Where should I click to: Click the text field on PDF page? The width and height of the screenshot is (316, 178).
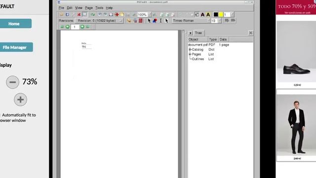(87, 47)
